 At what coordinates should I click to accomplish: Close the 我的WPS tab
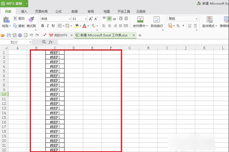pos(71,35)
